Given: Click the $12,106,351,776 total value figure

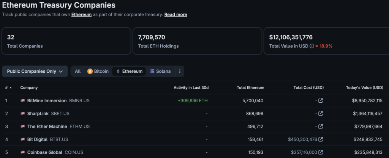Looking at the screenshot, I should (291, 38).
